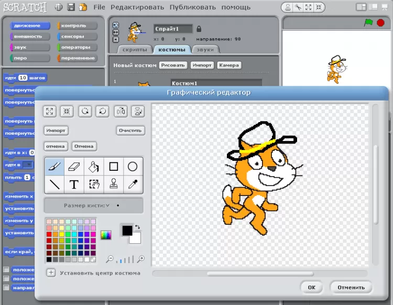Zoom in the paint canvas
This screenshot has height=305, width=393.
(141, 259)
